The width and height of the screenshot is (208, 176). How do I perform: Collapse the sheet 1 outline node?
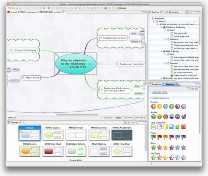[154, 21]
